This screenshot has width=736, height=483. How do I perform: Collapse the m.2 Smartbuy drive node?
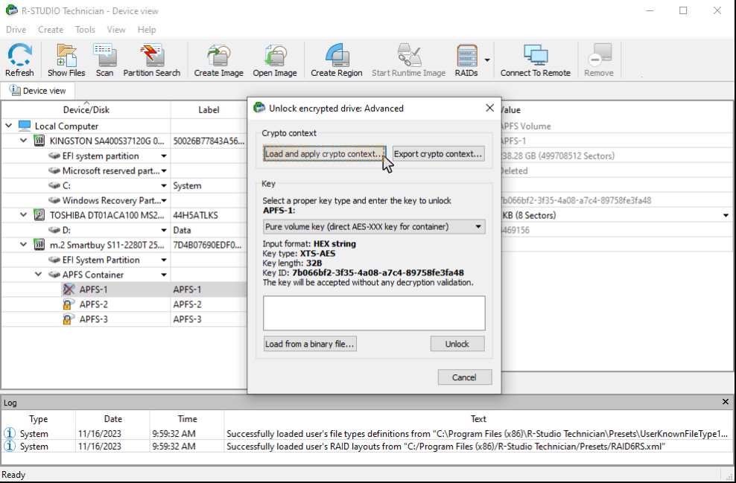point(24,245)
